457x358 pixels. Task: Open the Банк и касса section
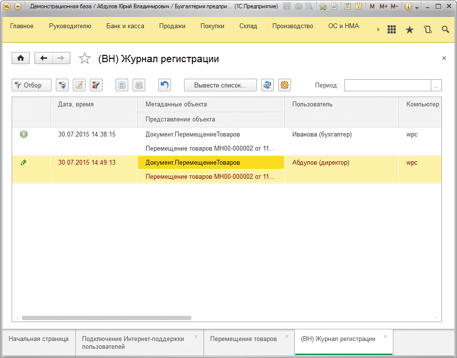pyautogui.click(x=125, y=26)
